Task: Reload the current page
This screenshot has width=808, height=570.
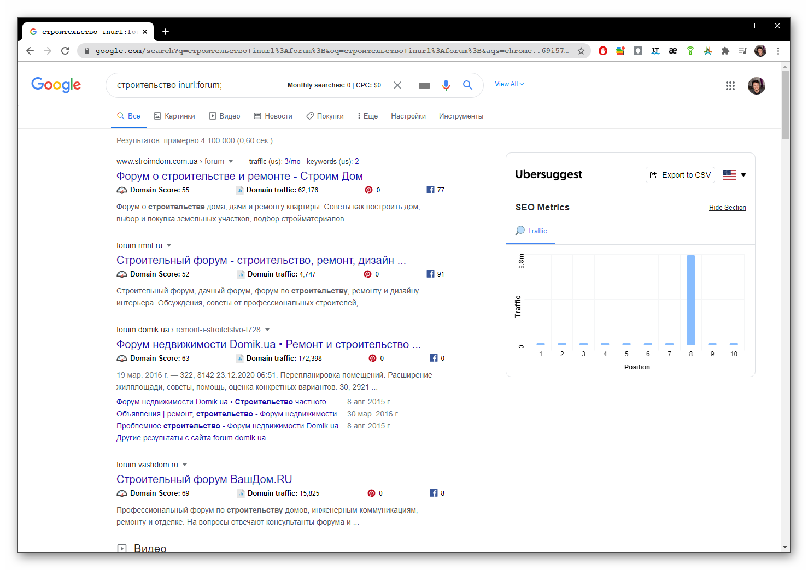Action: click(65, 51)
